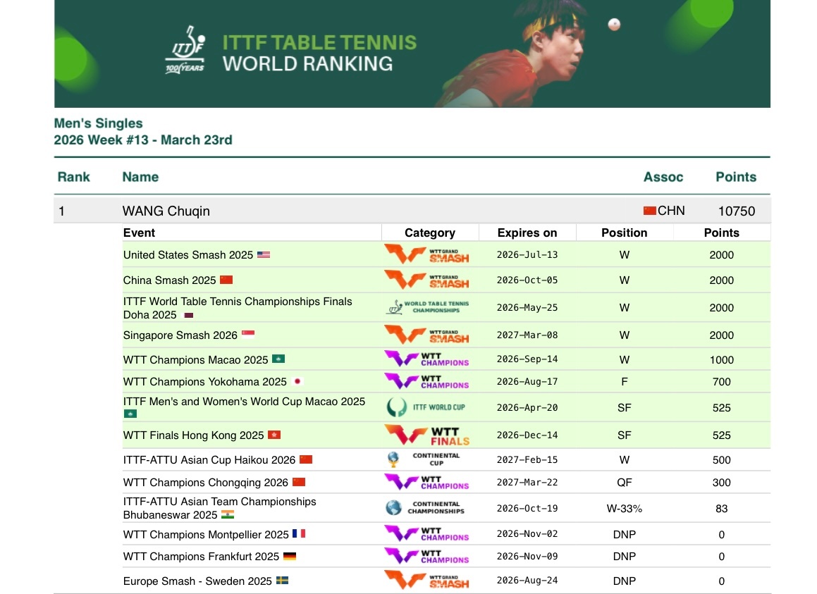Click the 2027-Mar-22 expiry date
The width and height of the screenshot is (817, 594).
527,482
